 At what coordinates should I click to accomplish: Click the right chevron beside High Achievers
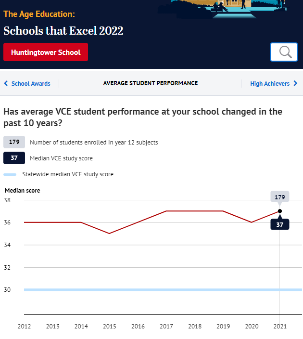295,83
